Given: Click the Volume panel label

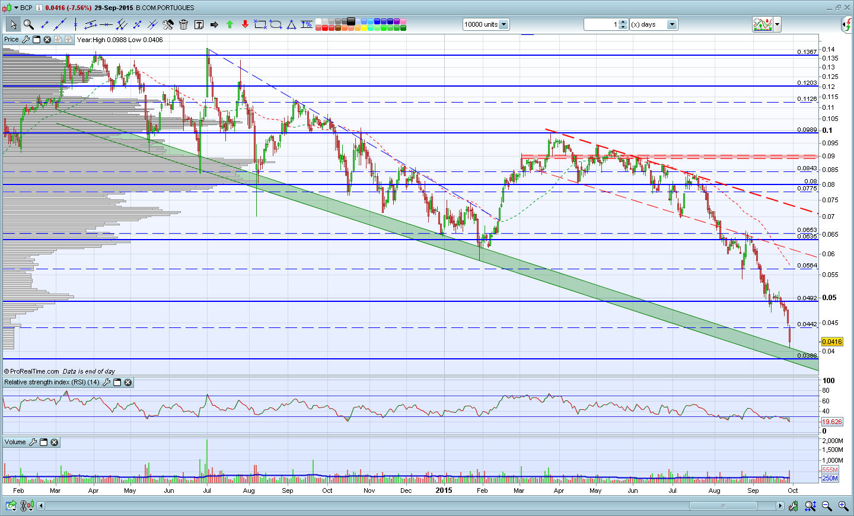Looking at the screenshot, I should pos(15,442).
